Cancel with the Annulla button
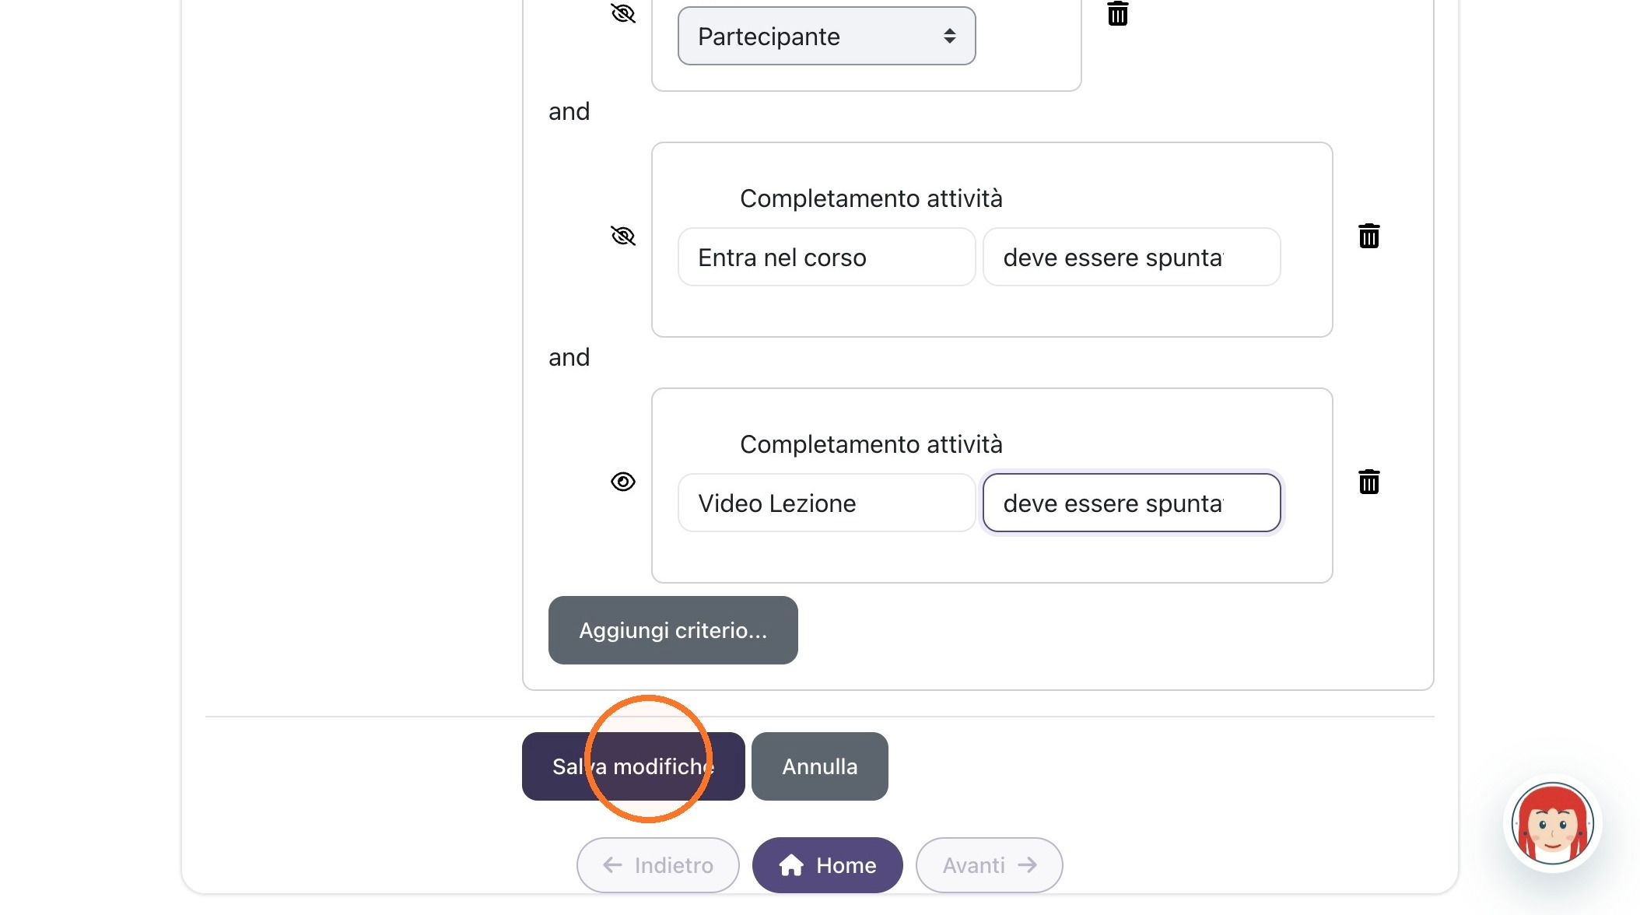This screenshot has width=1640, height=915. [x=819, y=766]
